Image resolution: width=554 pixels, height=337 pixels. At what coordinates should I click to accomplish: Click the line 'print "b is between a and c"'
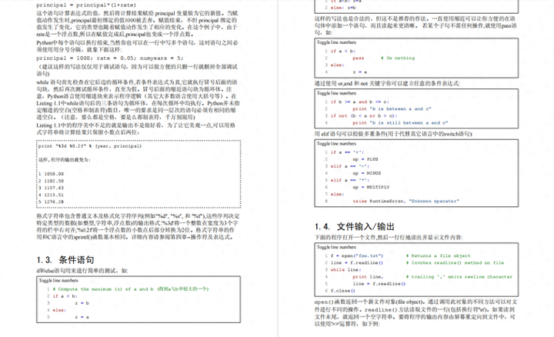pos(392,108)
